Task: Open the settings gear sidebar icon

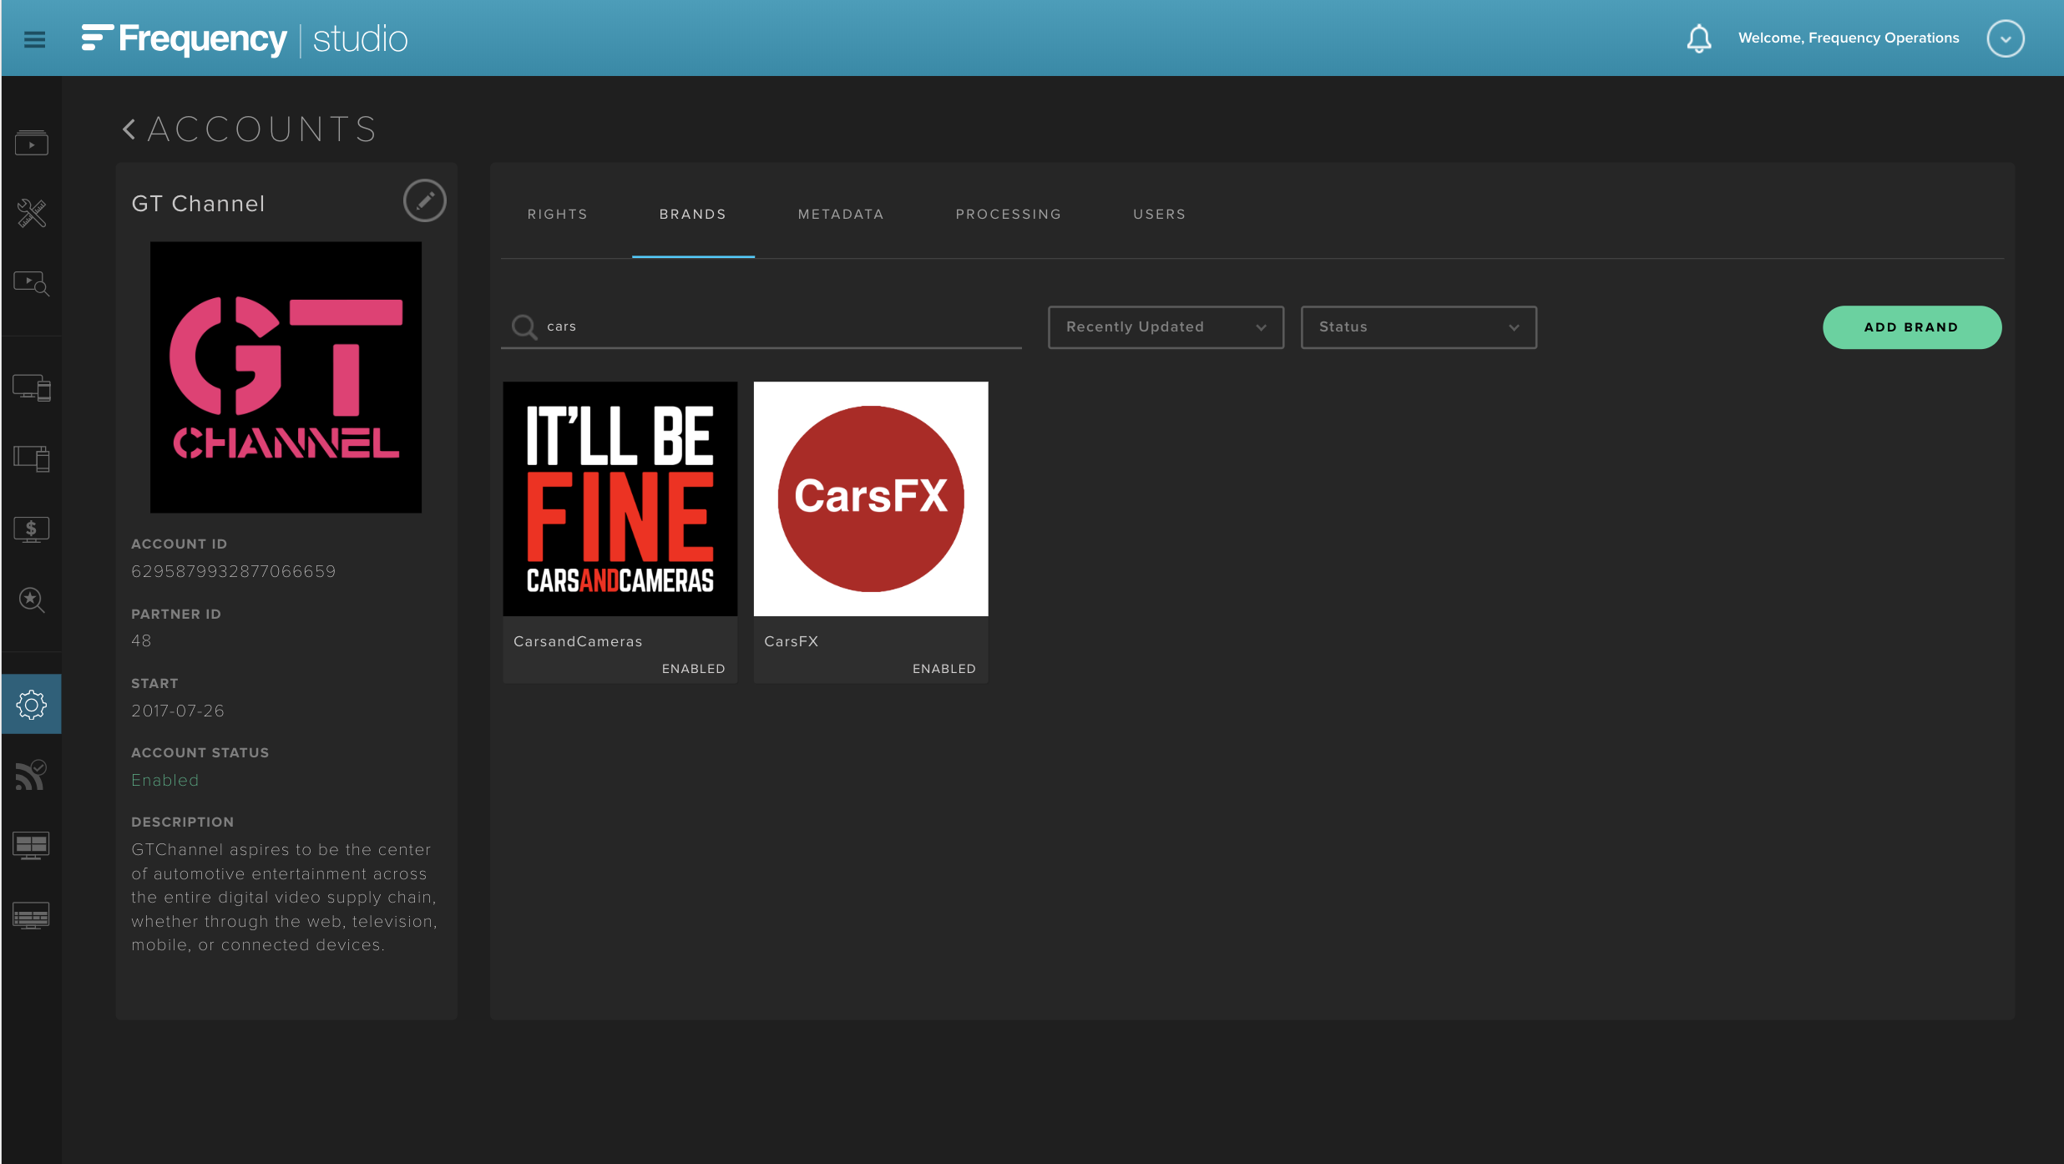Action: coord(32,705)
